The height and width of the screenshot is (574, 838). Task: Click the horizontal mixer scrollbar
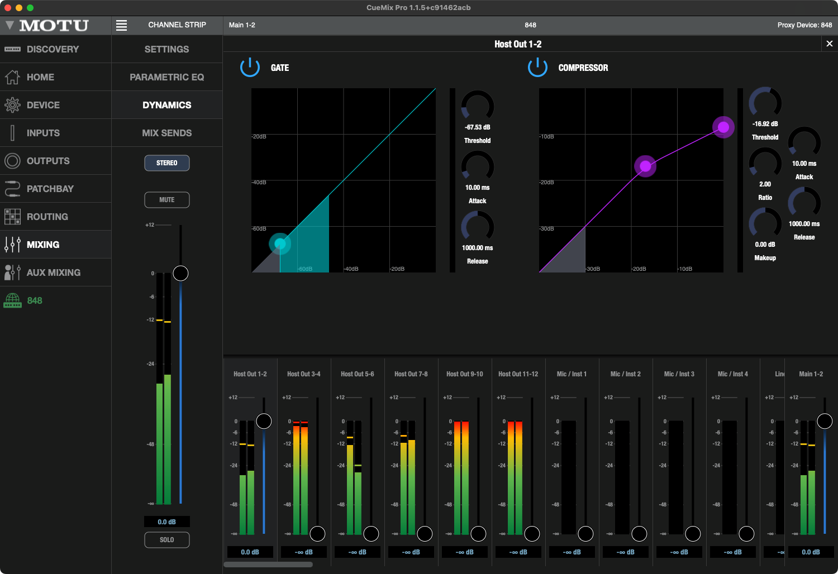click(x=268, y=565)
